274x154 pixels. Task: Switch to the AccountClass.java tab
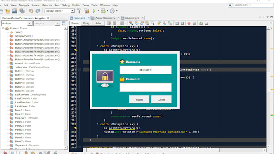105,18
